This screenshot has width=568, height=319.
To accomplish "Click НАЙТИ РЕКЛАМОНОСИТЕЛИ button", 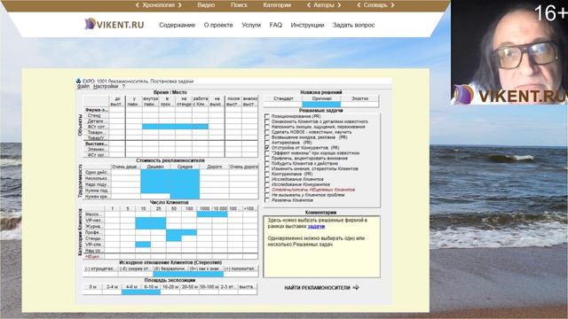I will (321, 287).
